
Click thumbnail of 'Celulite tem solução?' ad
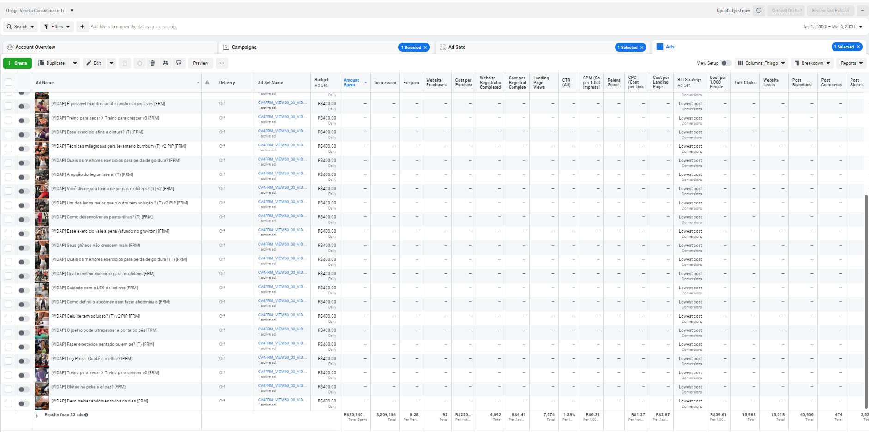[42, 318]
